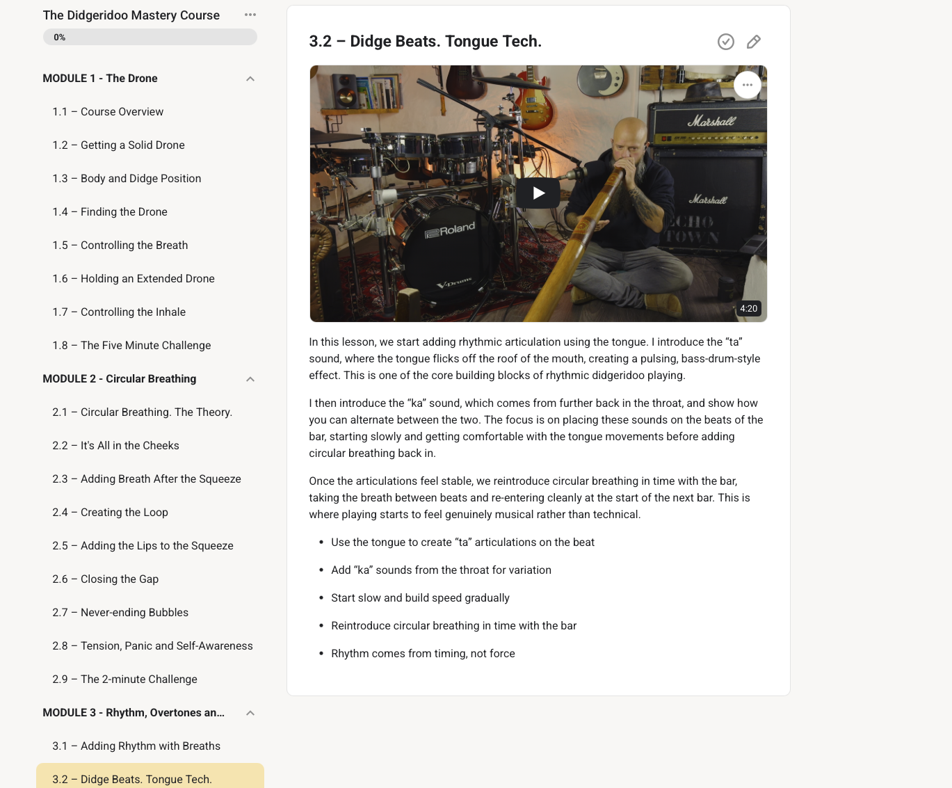
Task: Collapse MODULE 2 - Circular Breathing section
Action: click(250, 379)
